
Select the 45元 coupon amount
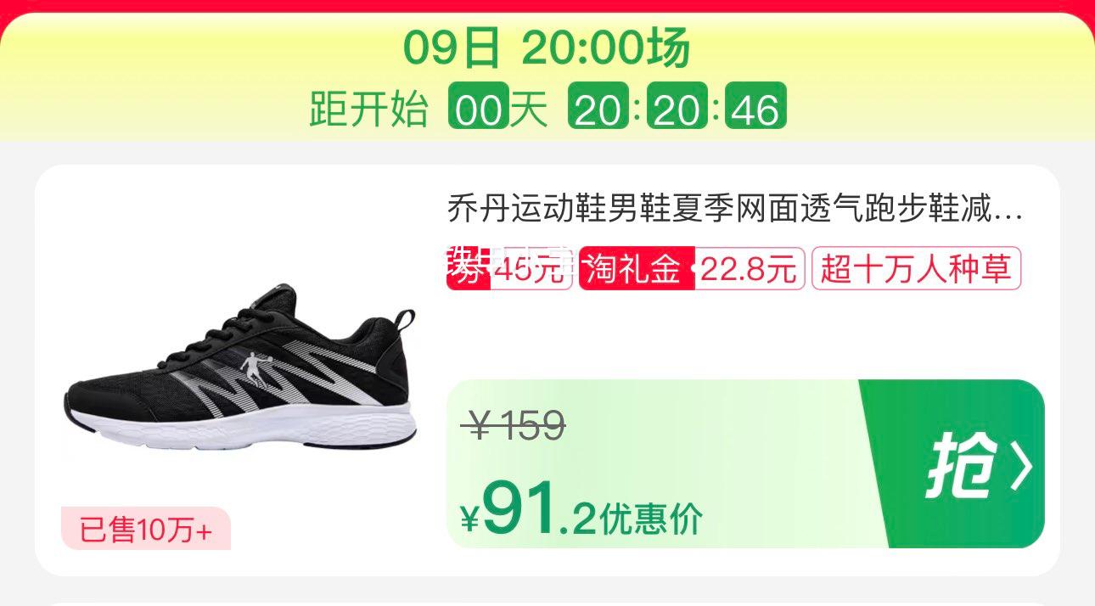tap(531, 269)
